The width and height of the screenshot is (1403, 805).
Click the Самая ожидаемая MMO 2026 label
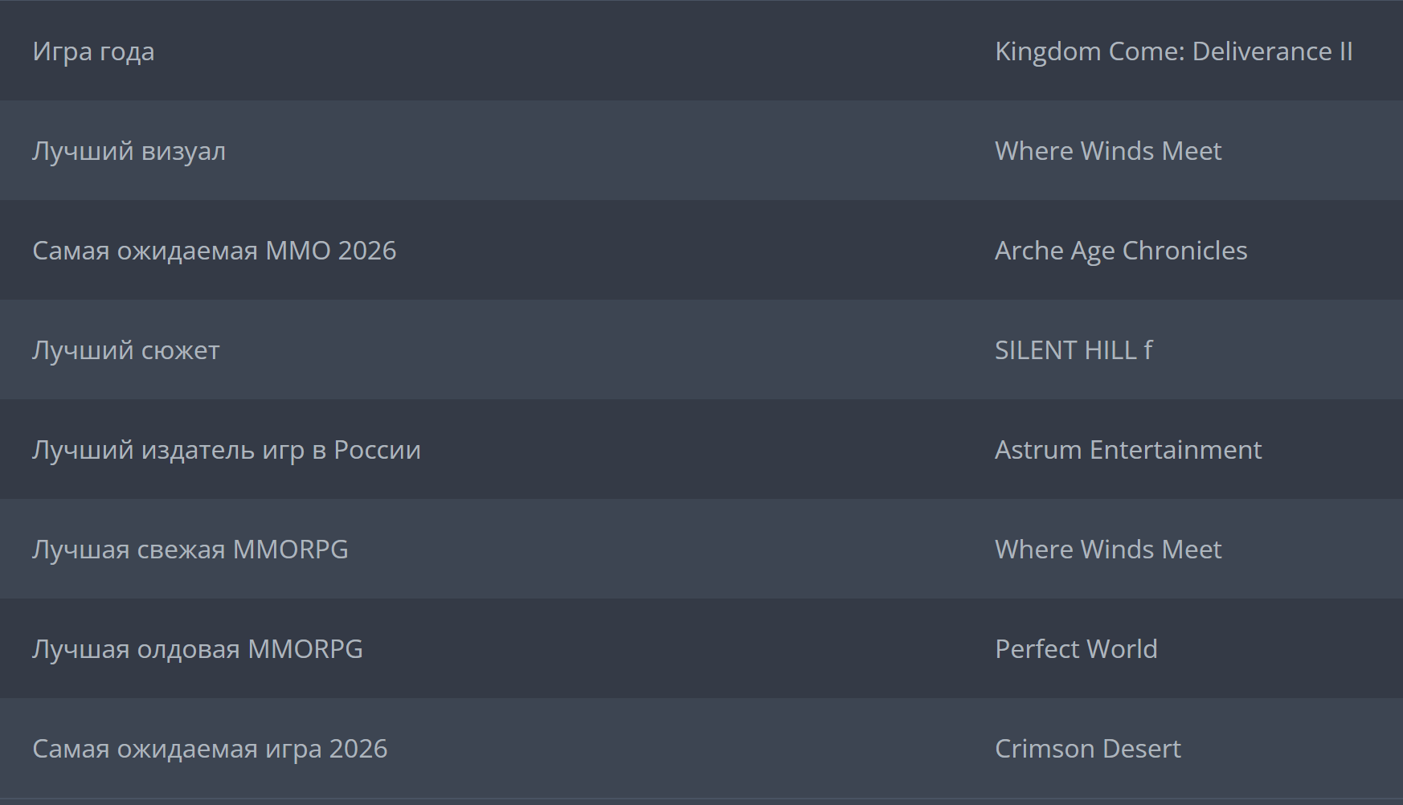click(214, 251)
